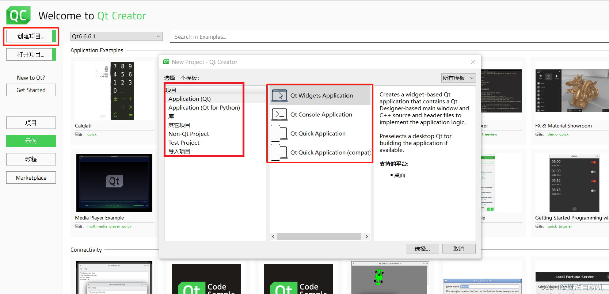The image size is (609, 294).
Task: Click the 选择... button
Action: 422,249
